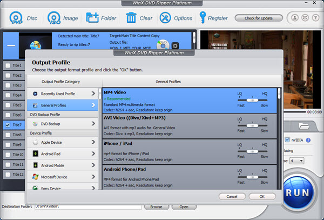Click the Apple Device icon

[x=35, y=142]
